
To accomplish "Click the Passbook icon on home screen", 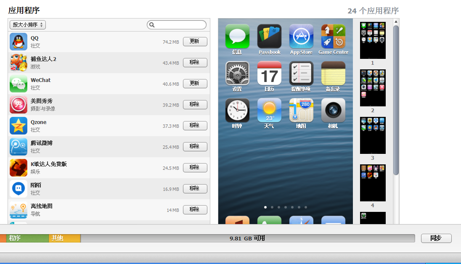I will pyautogui.click(x=269, y=36).
